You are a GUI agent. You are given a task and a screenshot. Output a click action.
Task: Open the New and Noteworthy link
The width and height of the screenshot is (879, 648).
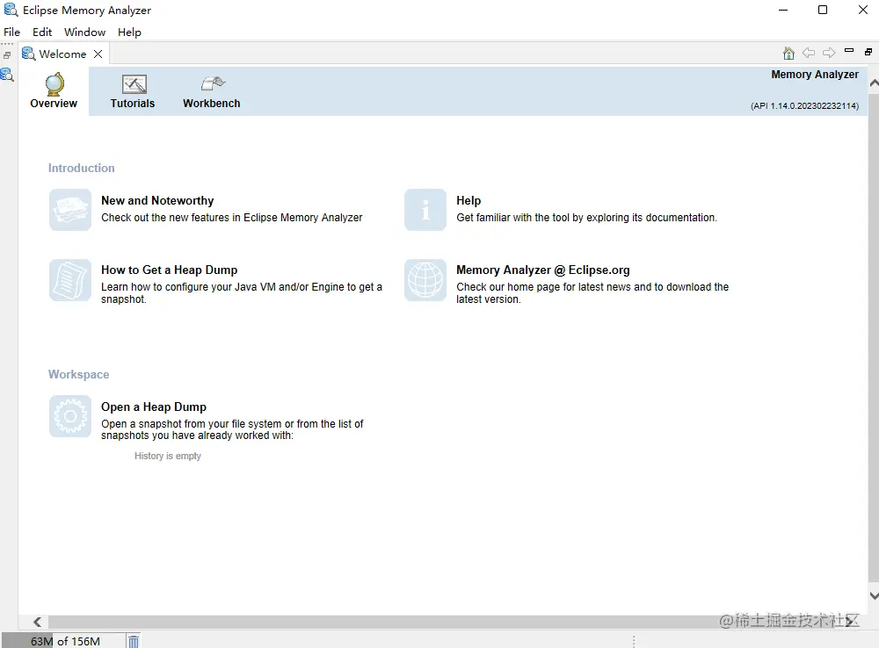(157, 200)
